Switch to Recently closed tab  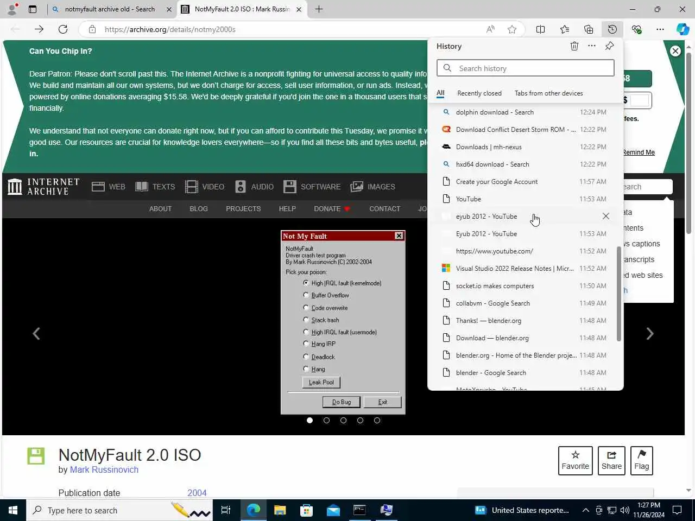tap(479, 93)
